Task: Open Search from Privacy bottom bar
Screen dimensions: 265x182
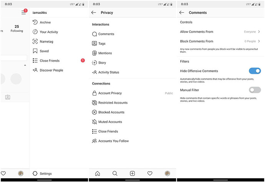Action: click(x=115, y=174)
